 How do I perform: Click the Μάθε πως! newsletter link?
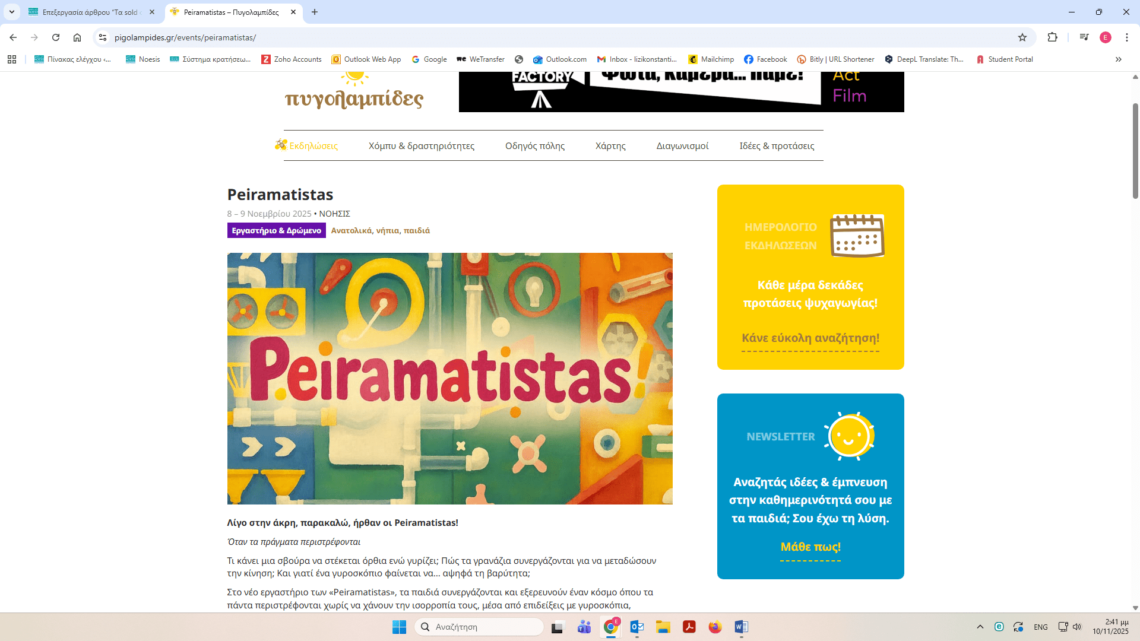tap(810, 547)
